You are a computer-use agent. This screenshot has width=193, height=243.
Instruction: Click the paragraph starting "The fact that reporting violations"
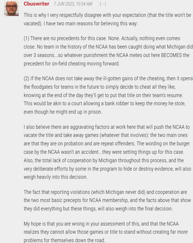click(107, 200)
